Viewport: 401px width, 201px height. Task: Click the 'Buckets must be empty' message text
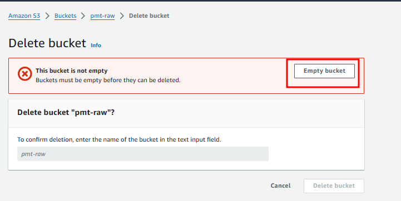coord(108,80)
